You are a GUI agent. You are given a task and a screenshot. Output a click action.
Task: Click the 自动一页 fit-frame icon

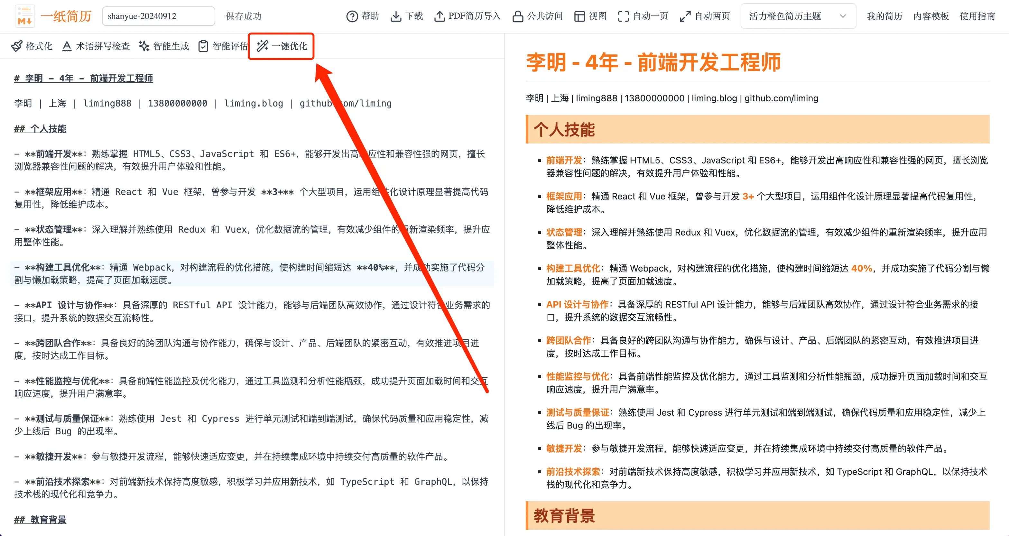tap(623, 16)
